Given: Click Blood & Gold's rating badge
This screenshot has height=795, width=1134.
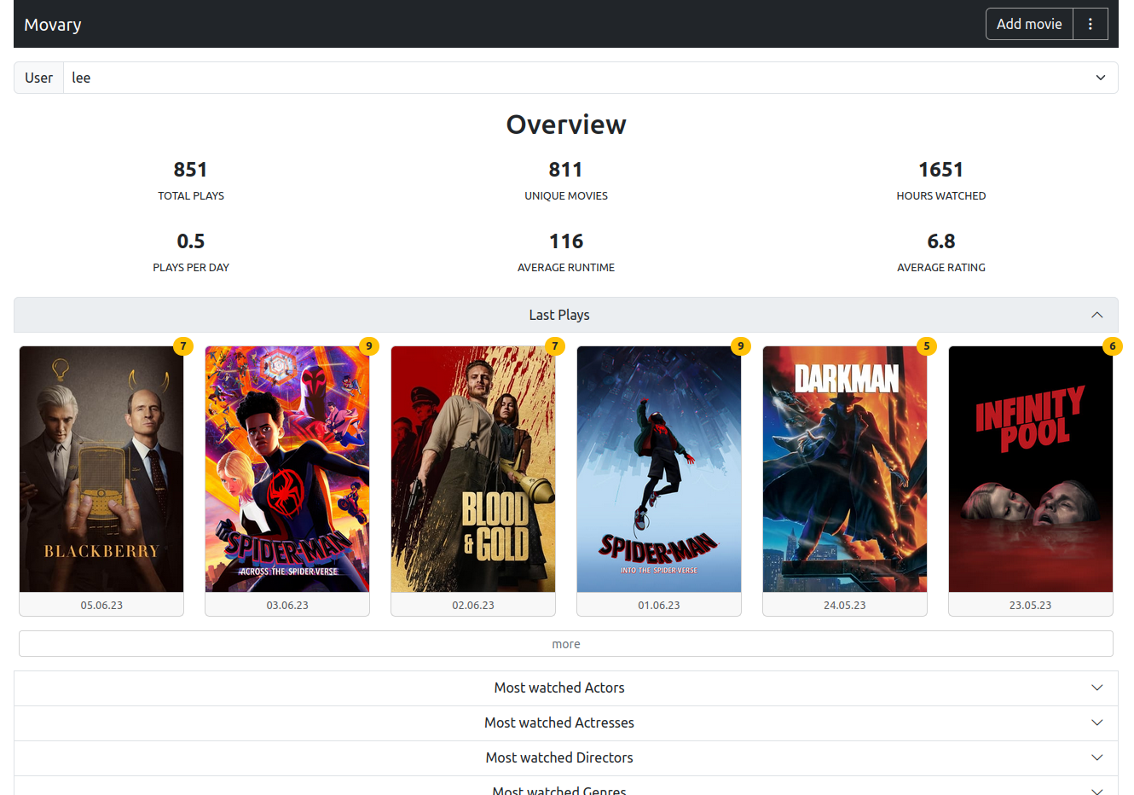Looking at the screenshot, I should [554, 346].
